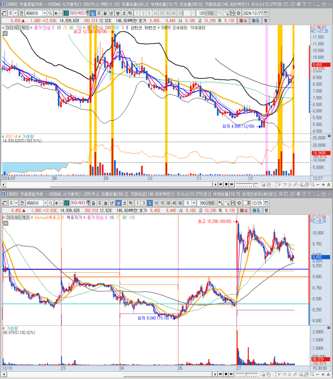Screen dimensions: 333x379
Task: Open settings gear in the lower chart toolbar
Action: (x=239, y=203)
